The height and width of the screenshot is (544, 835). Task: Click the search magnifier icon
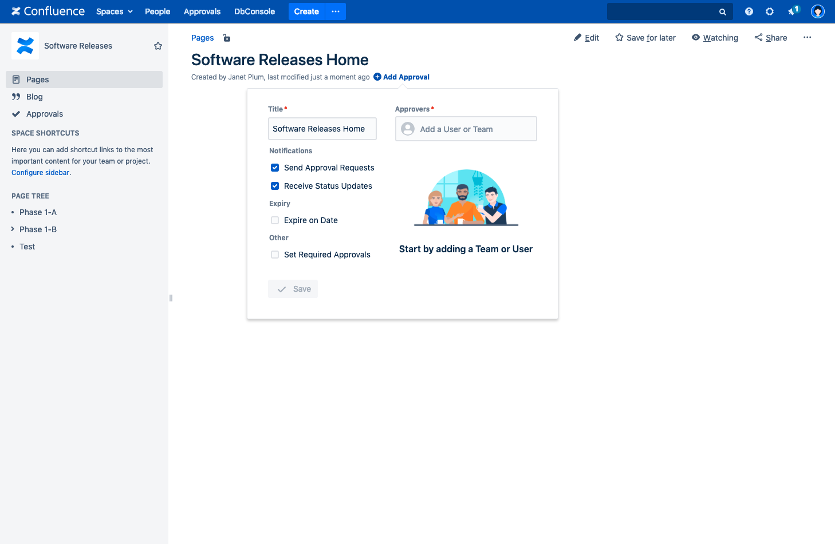pos(722,11)
